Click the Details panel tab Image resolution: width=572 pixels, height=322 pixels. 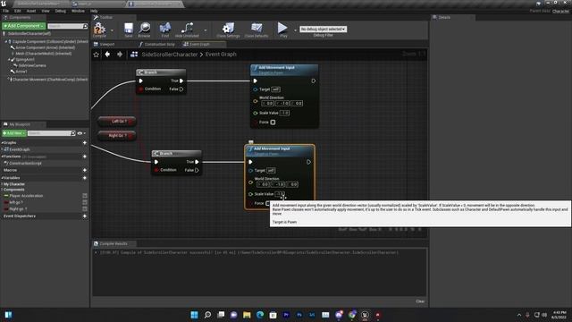click(x=444, y=17)
